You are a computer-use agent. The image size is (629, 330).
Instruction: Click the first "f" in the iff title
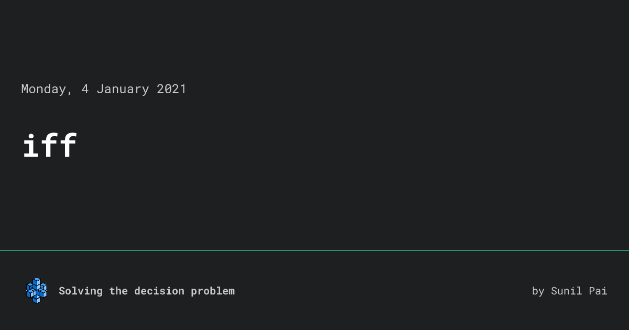(x=50, y=145)
